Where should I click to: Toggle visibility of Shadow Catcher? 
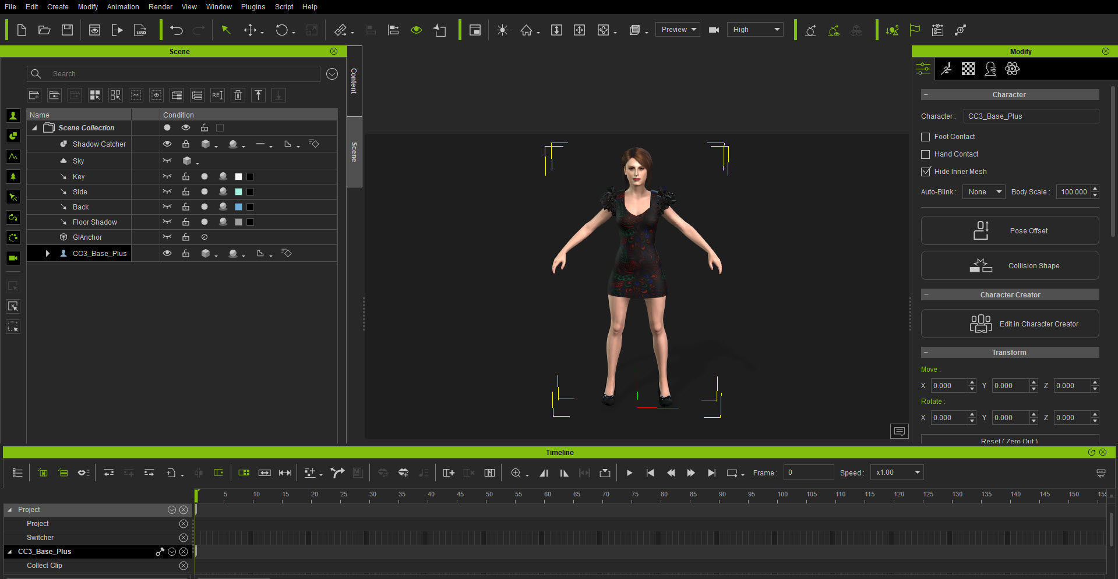(x=167, y=144)
